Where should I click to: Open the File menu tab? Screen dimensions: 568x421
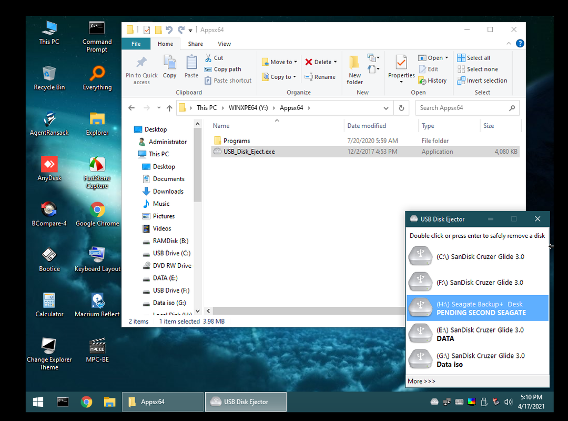pos(136,44)
